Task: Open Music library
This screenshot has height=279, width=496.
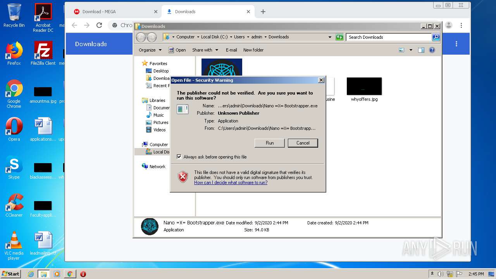Action: click(x=155, y=115)
